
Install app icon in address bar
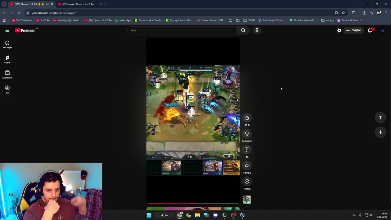[x=337, y=13]
